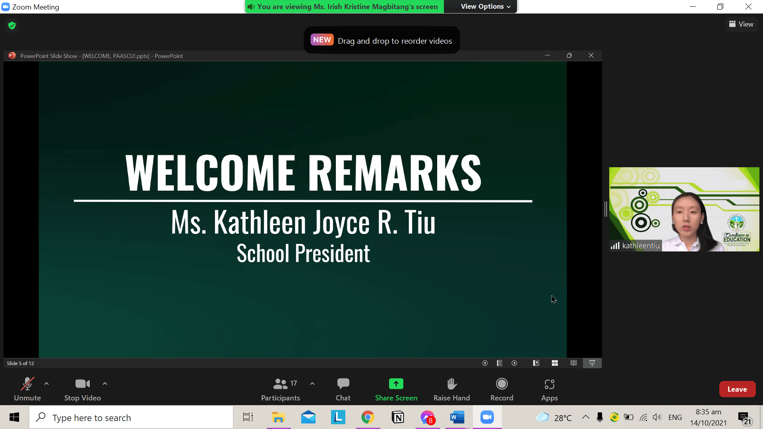
Task: Expand video options arrow beside Stop Video
Action: [105, 384]
